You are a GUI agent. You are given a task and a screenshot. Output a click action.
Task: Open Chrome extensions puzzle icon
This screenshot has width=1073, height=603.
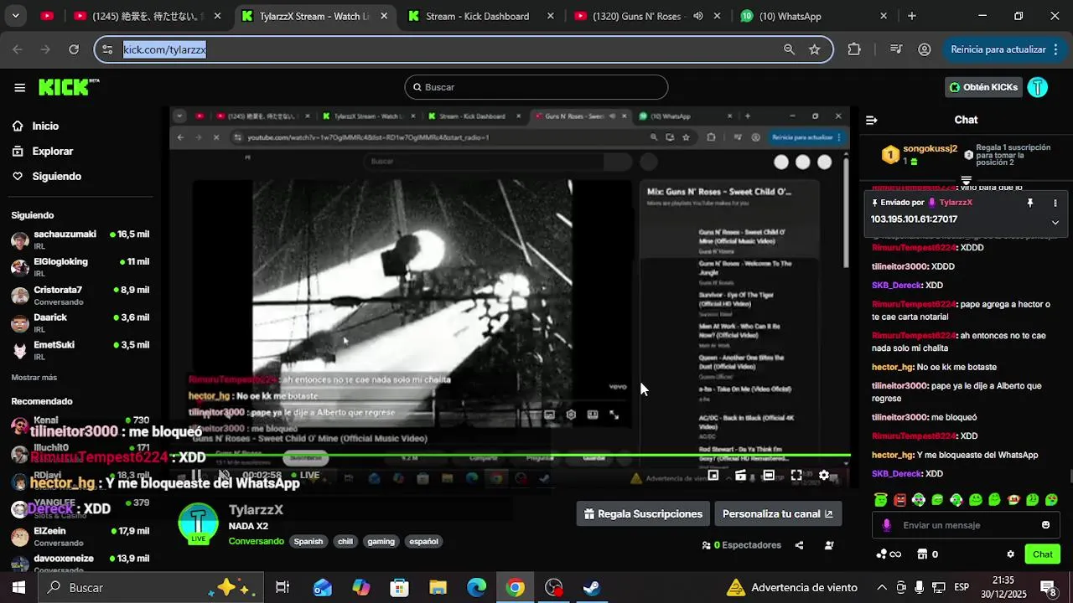click(x=854, y=49)
